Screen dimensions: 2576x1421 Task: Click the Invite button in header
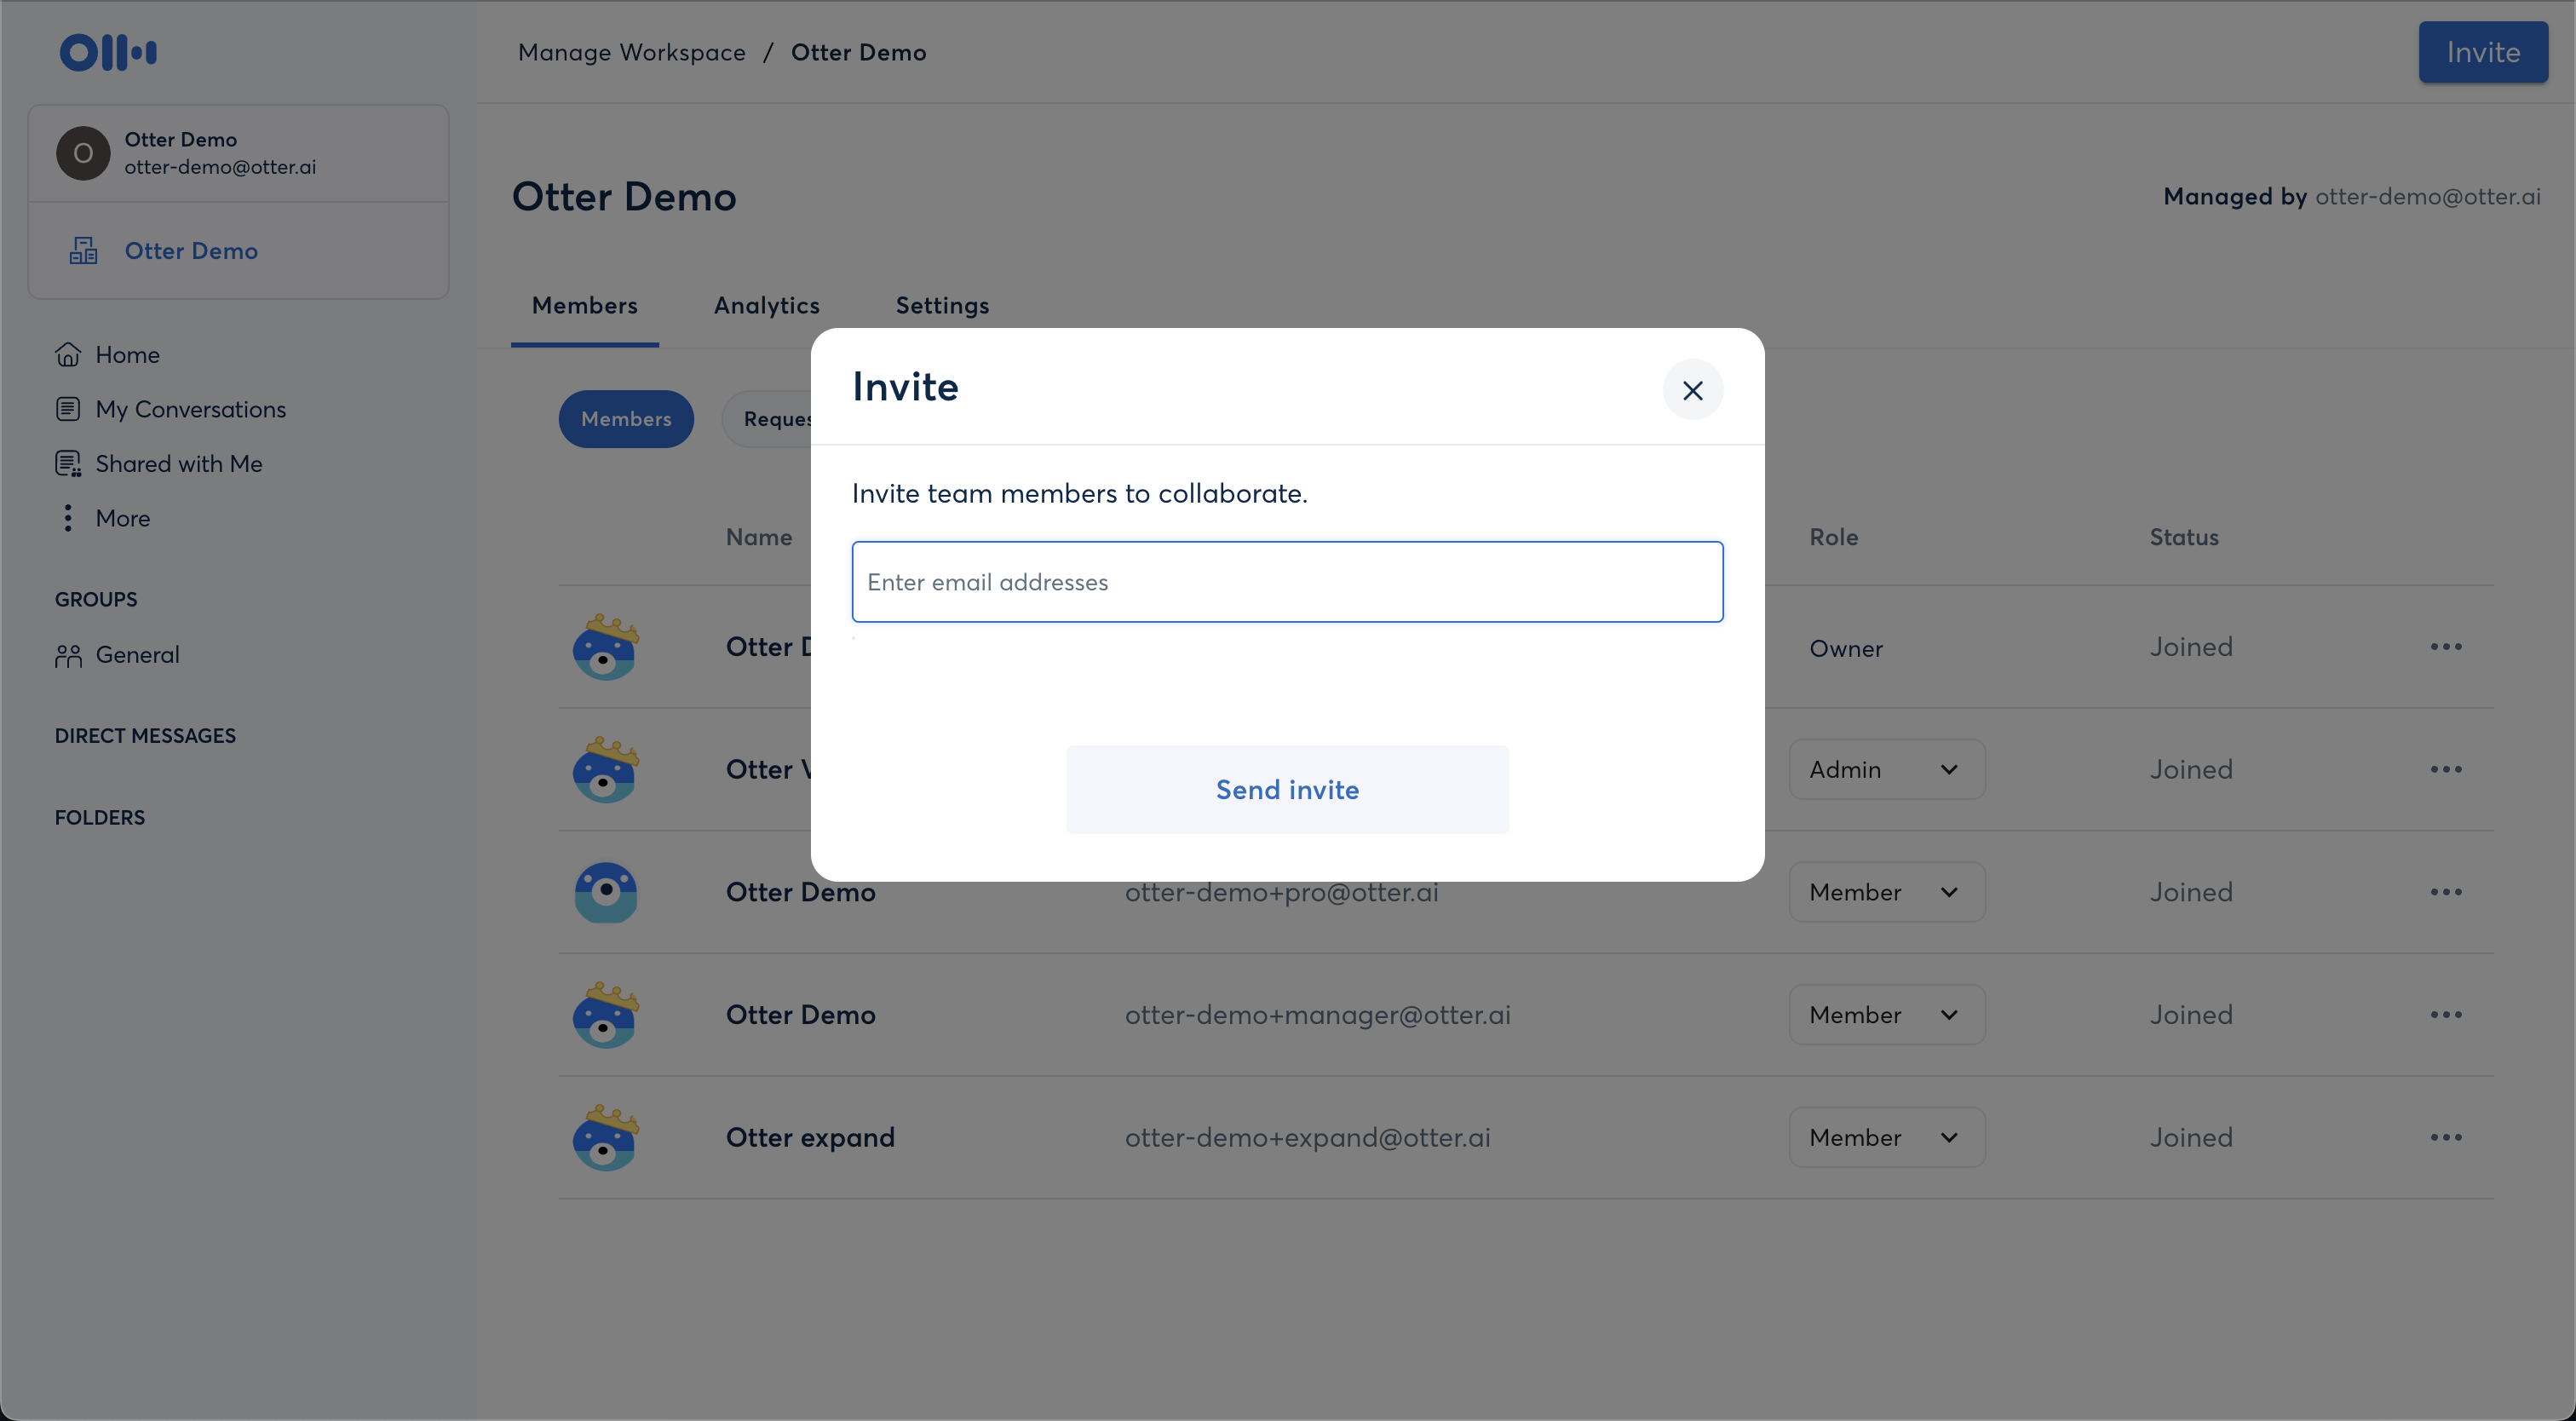point(2483,52)
